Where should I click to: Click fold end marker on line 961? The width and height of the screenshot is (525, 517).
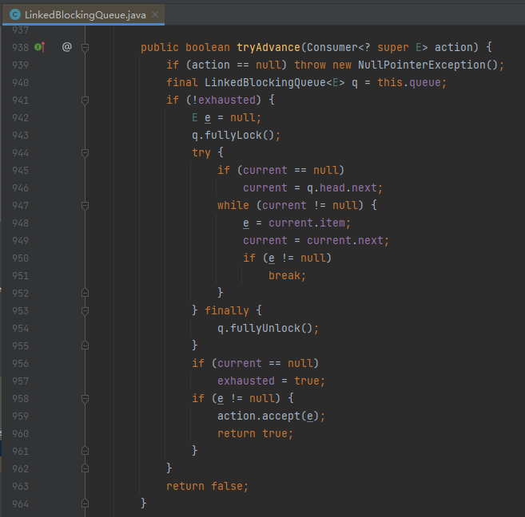[85, 451]
